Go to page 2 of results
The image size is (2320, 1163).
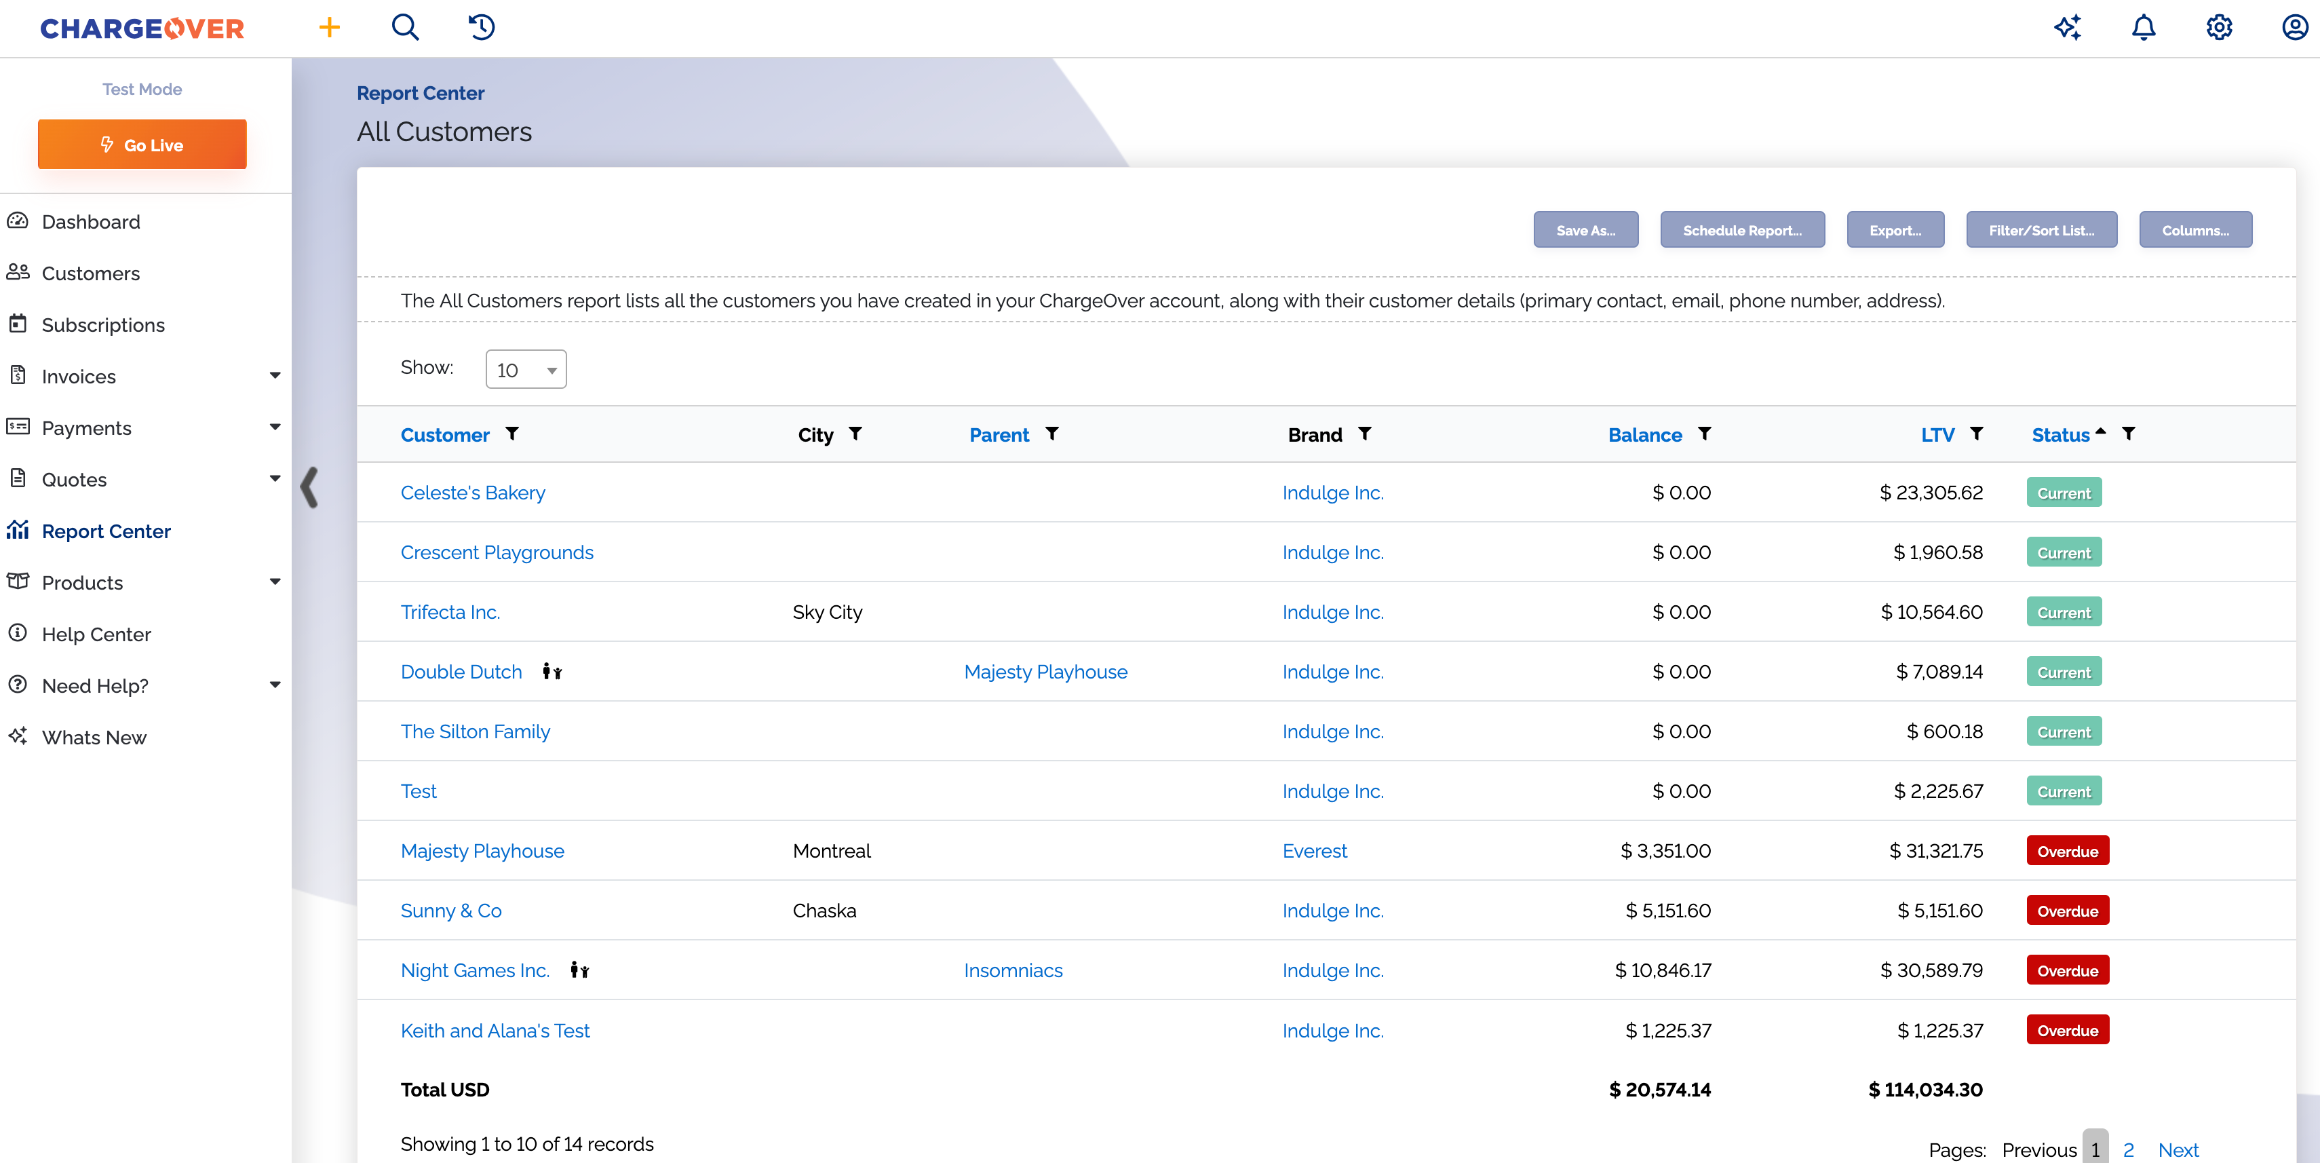point(2128,1149)
